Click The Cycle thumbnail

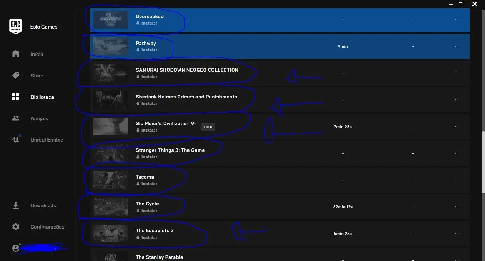111,207
